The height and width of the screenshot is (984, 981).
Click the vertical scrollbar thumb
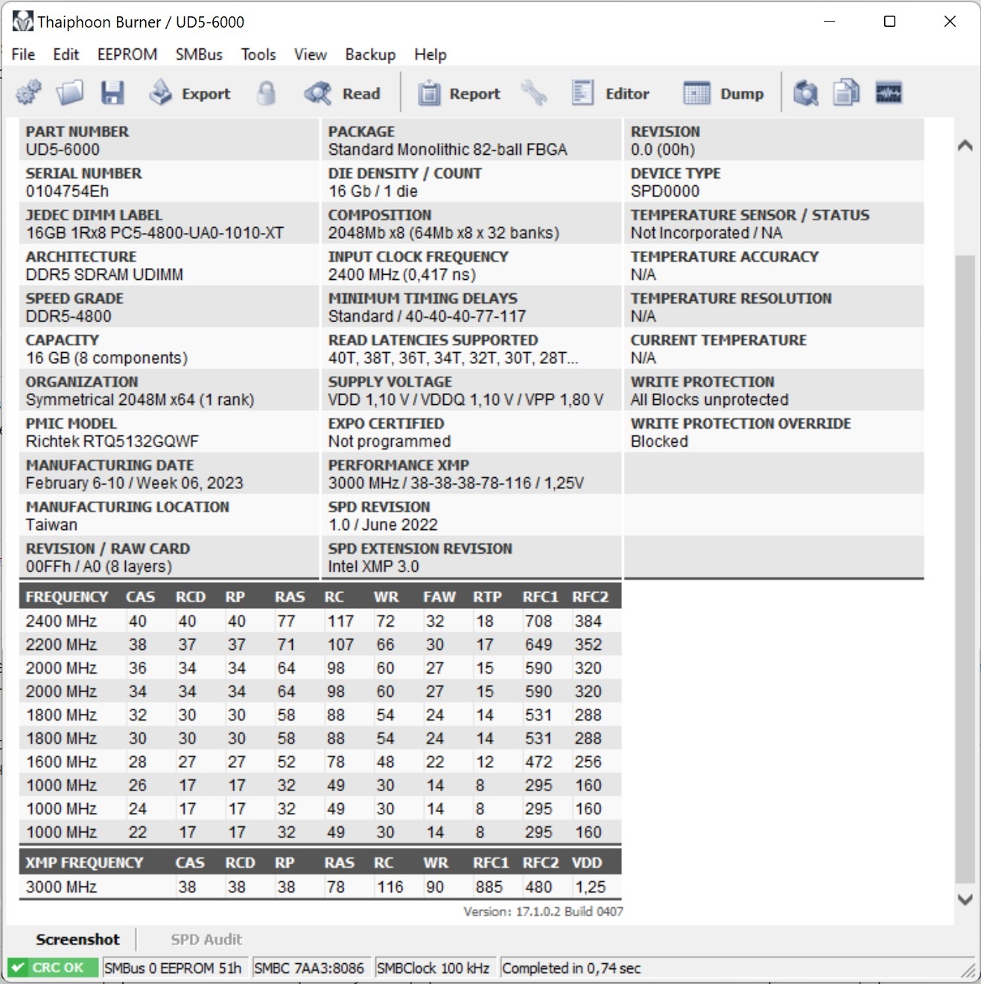[x=965, y=569]
